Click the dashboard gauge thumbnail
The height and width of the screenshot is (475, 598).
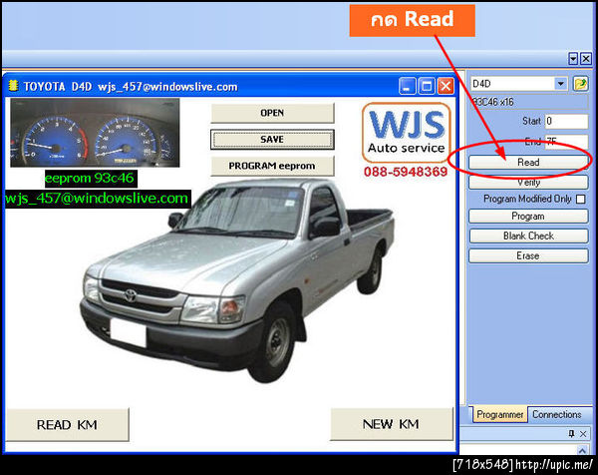pyautogui.click(x=95, y=133)
